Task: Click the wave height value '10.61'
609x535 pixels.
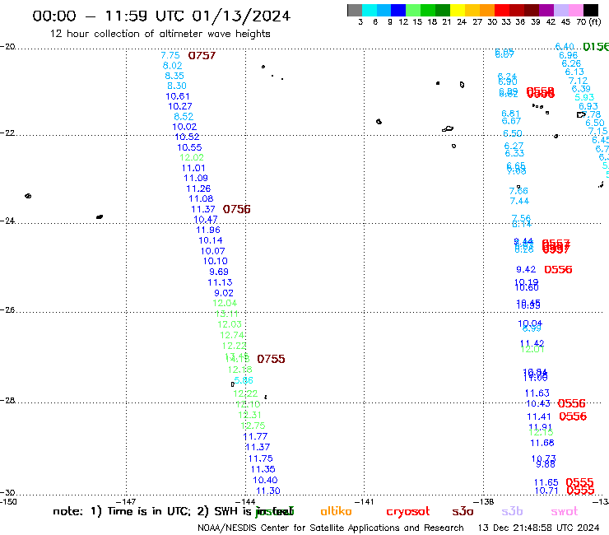Action: (178, 96)
